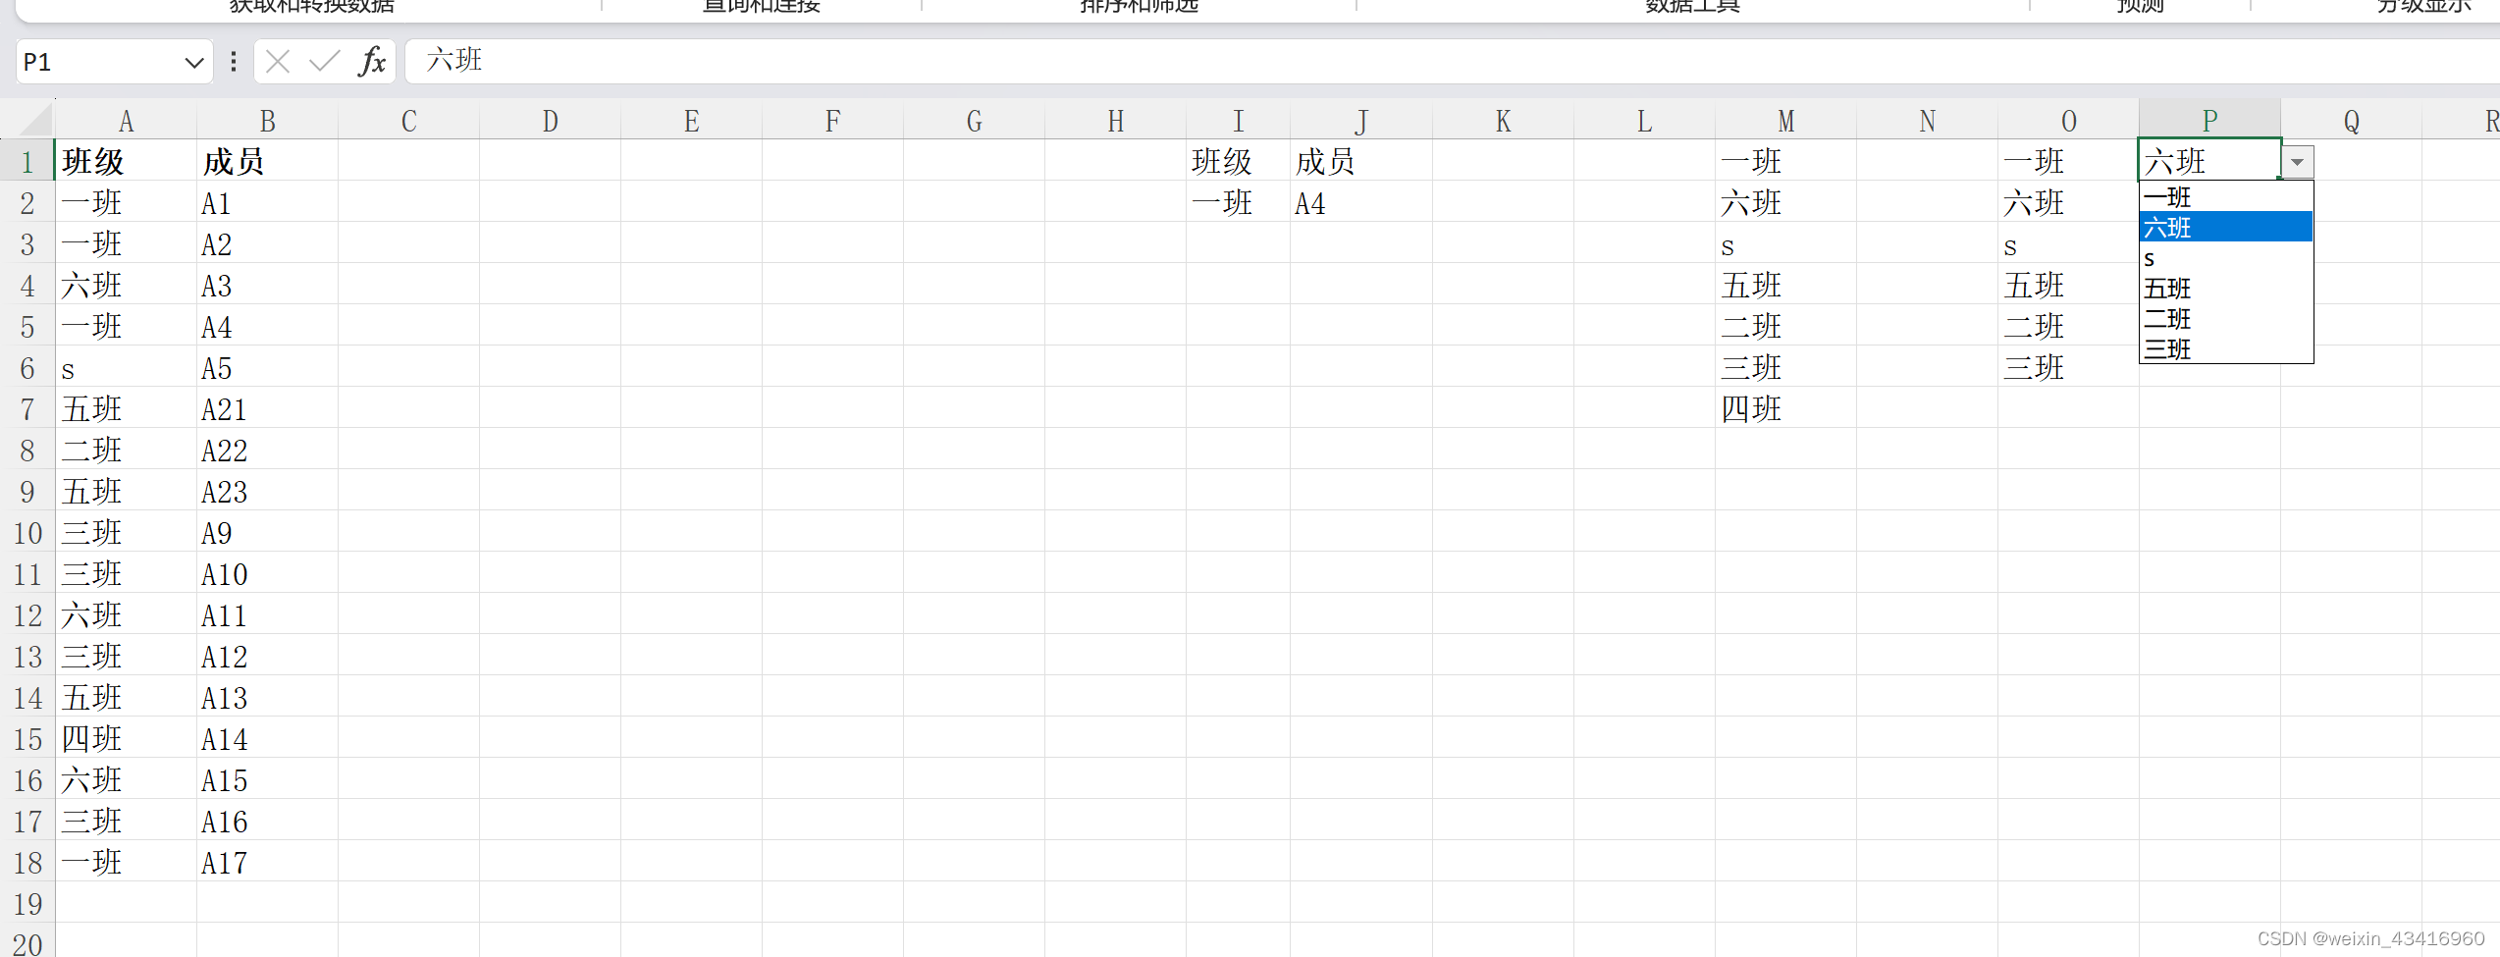The width and height of the screenshot is (2500, 957).
Task: Expand the Name Box dropdown arrow
Action: click(194, 63)
